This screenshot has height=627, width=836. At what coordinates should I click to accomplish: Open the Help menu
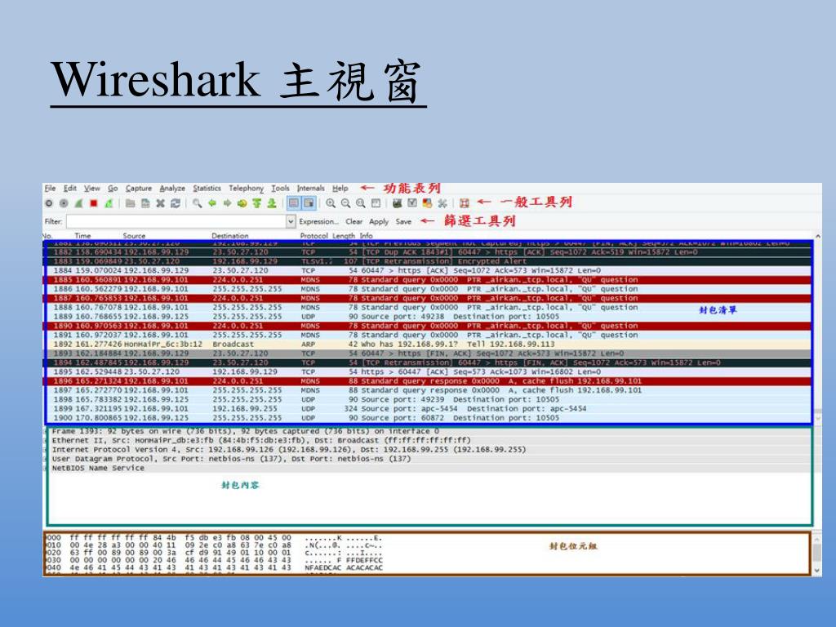340,189
